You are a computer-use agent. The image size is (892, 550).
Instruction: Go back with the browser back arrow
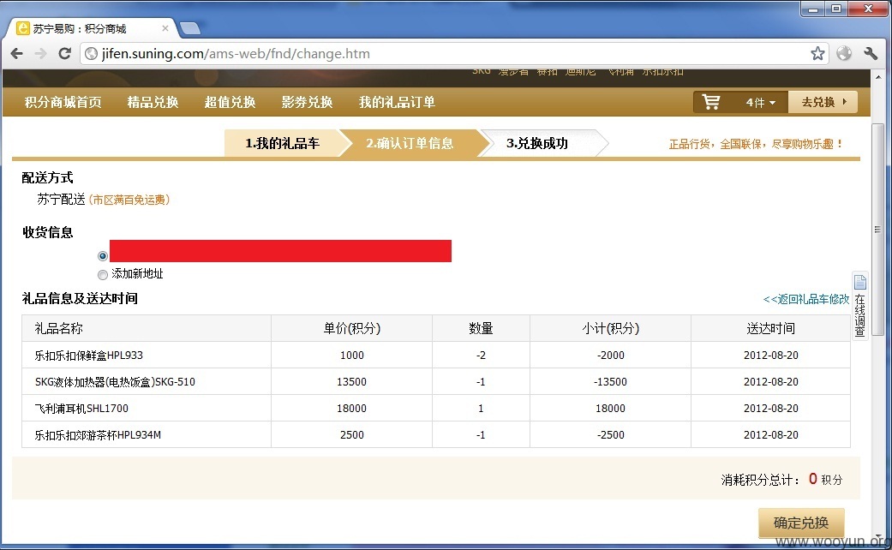click(x=17, y=53)
